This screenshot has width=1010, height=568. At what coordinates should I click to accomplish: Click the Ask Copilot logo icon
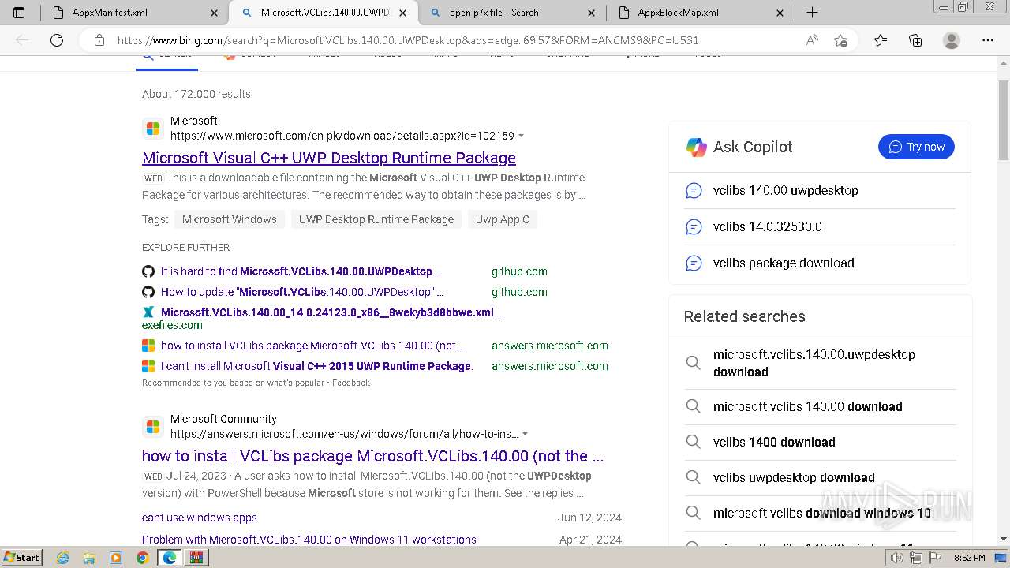pyautogui.click(x=697, y=147)
